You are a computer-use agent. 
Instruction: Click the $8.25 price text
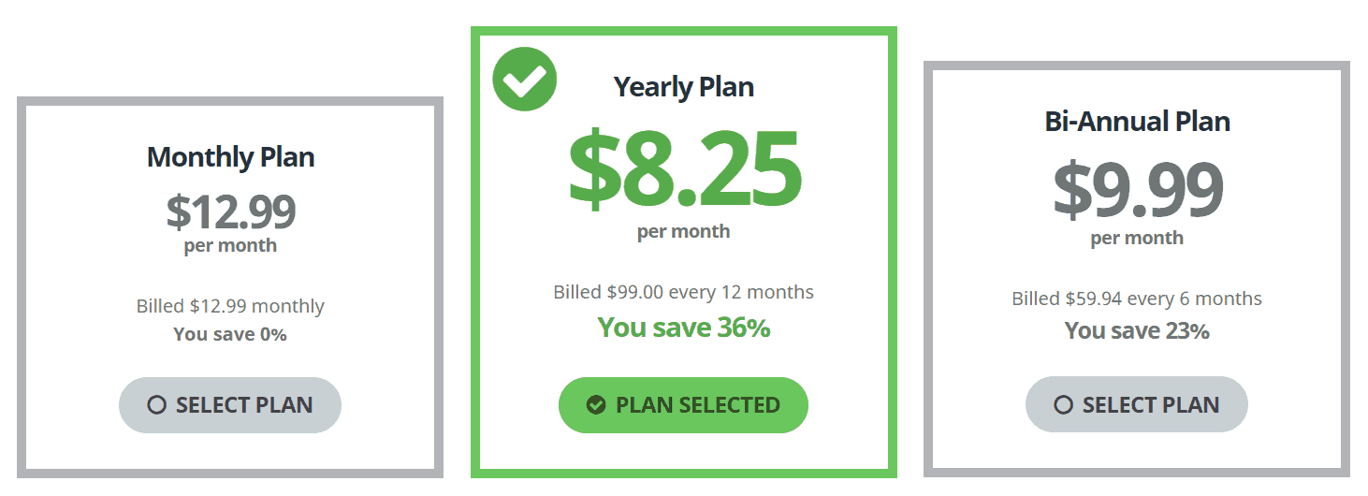[x=684, y=169]
